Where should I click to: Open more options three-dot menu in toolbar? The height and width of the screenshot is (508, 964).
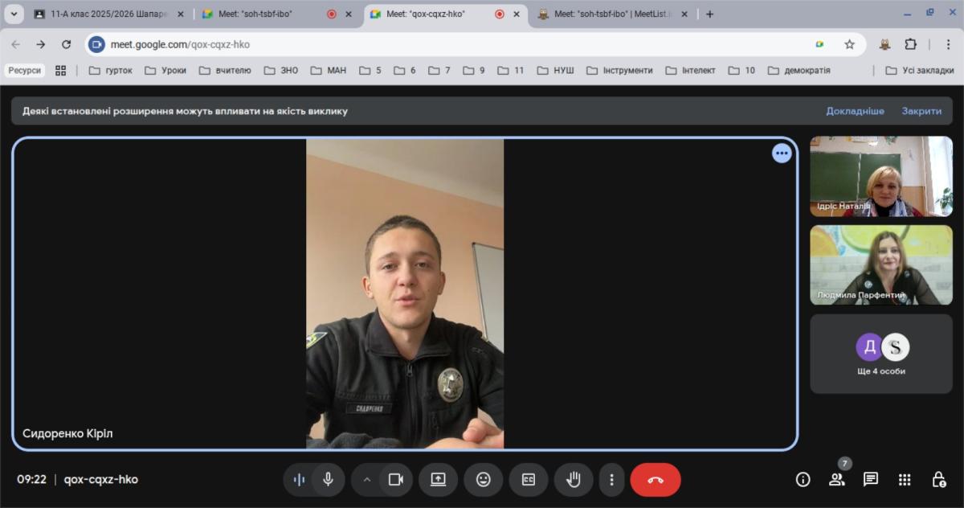611,479
